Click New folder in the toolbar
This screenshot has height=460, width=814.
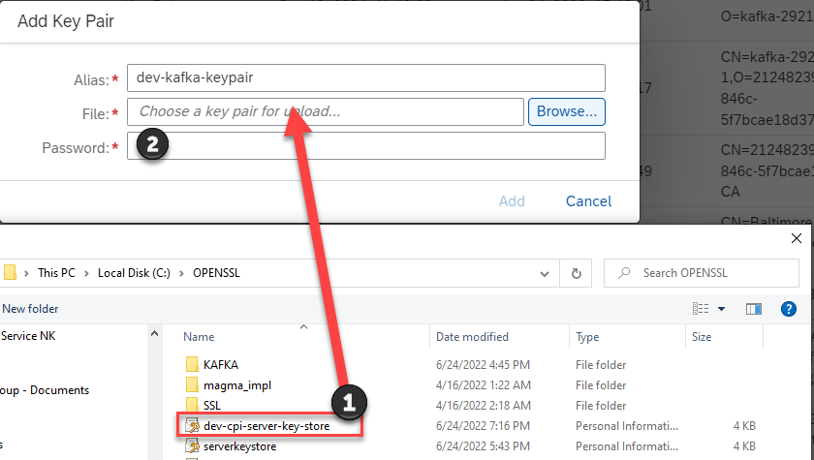click(30, 309)
